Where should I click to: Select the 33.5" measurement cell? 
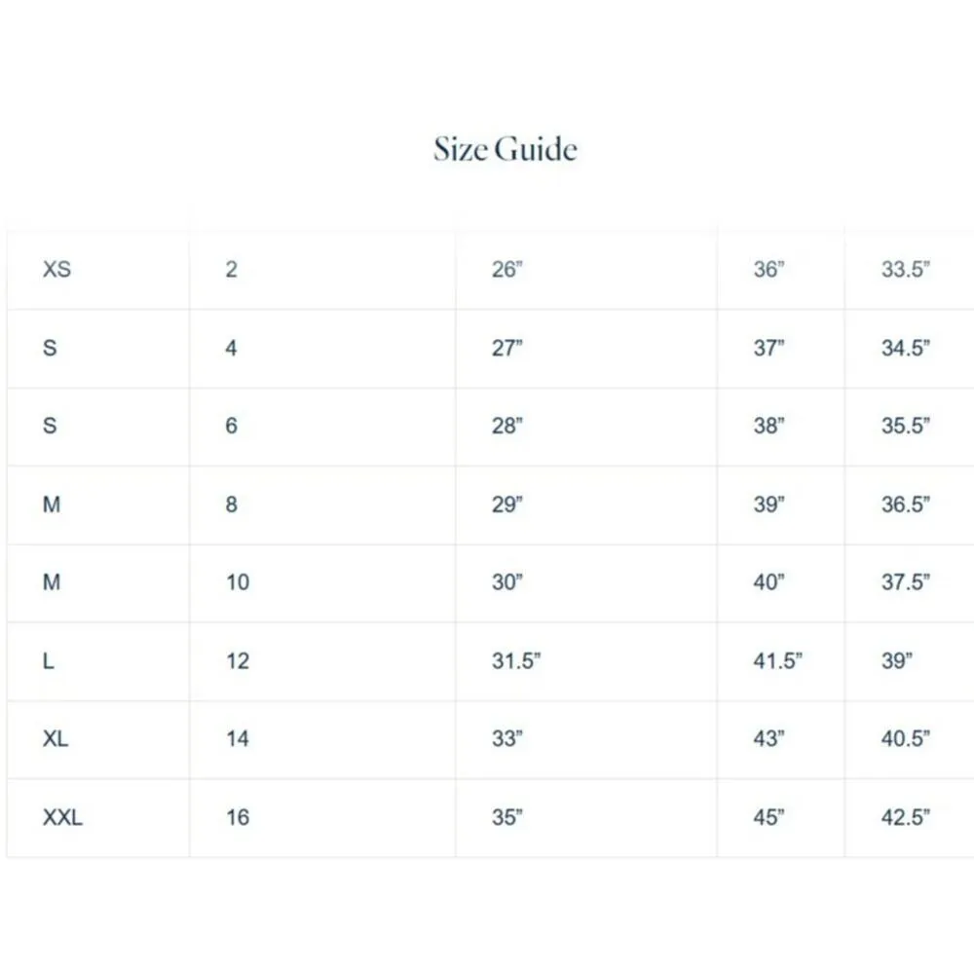pyautogui.click(x=906, y=269)
